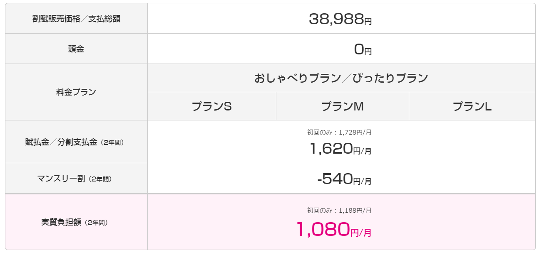Click the 頭金 row label
The width and height of the screenshot is (544, 255).
tap(76, 49)
